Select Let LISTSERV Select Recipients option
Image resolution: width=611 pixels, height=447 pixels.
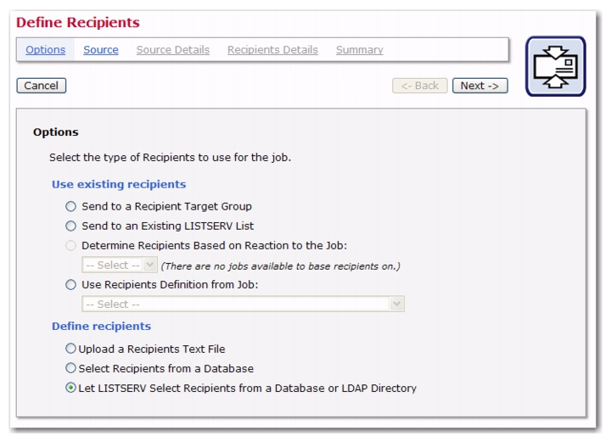(70, 388)
